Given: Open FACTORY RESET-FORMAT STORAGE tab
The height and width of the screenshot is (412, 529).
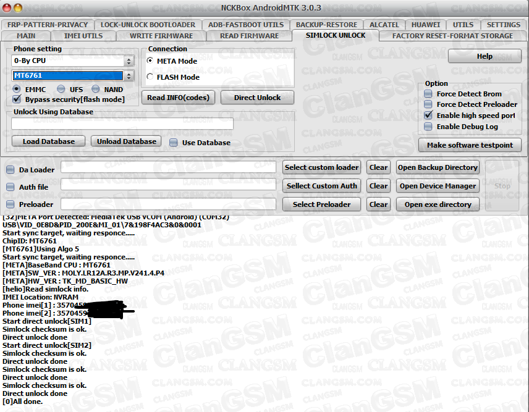Looking at the screenshot, I should point(452,36).
